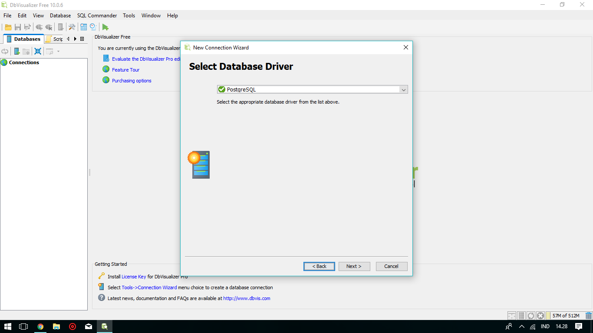Click the License Key link
This screenshot has width=593, height=333.
pos(134,277)
